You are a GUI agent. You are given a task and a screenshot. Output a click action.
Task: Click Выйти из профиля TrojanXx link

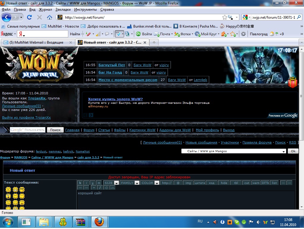26,117
